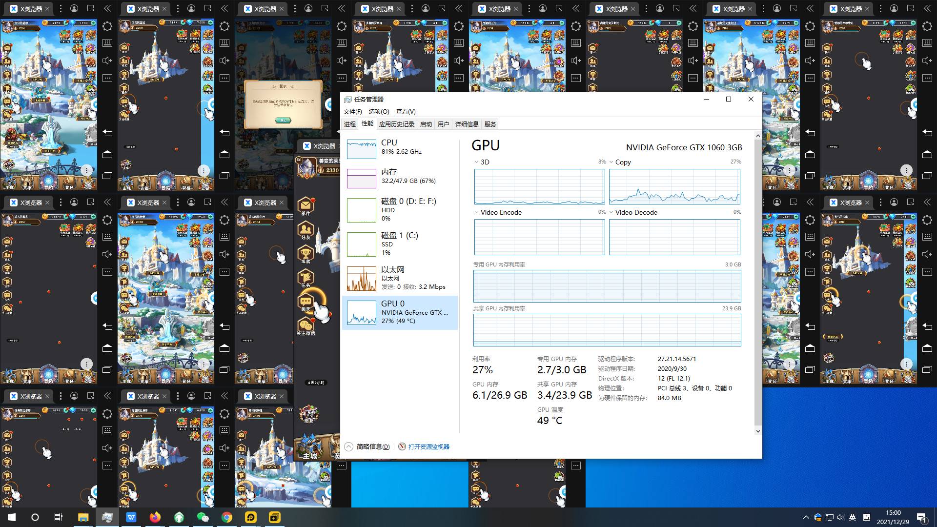The width and height of the screenshot is (937, 527).
Task: Collapse to 简略信息(D) view
Action: tap(367, 446)
